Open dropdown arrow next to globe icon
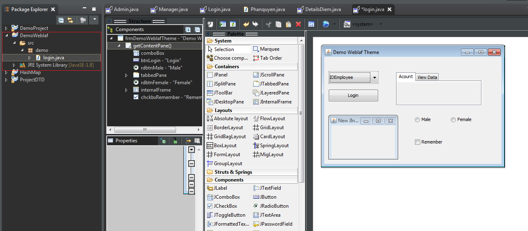The width and height of the screenshot is (528, 231). [x=334, y=24]
